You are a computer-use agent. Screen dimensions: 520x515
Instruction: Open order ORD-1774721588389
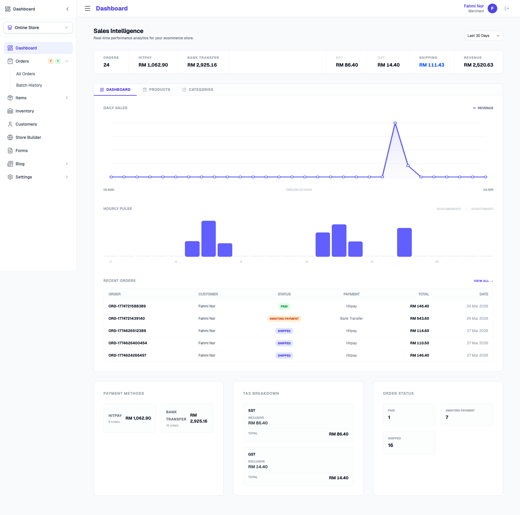(x=127, y=306)
